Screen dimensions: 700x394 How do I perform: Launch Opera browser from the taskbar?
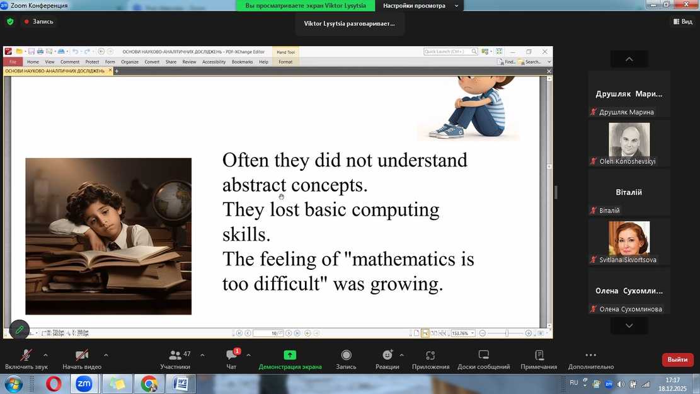coord(53,383)
